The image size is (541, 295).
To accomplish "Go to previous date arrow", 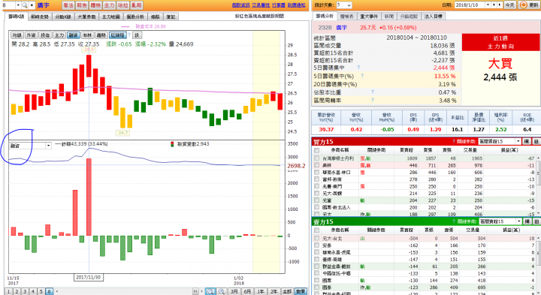I will pos(494,5).
